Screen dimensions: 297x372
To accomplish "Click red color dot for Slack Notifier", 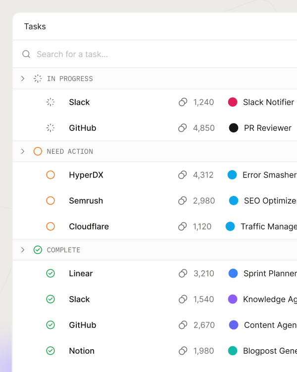I will [x=233, y=102].
